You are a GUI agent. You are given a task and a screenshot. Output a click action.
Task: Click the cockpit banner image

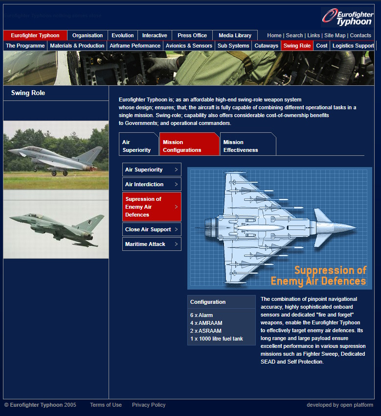[x=189, y=68]
